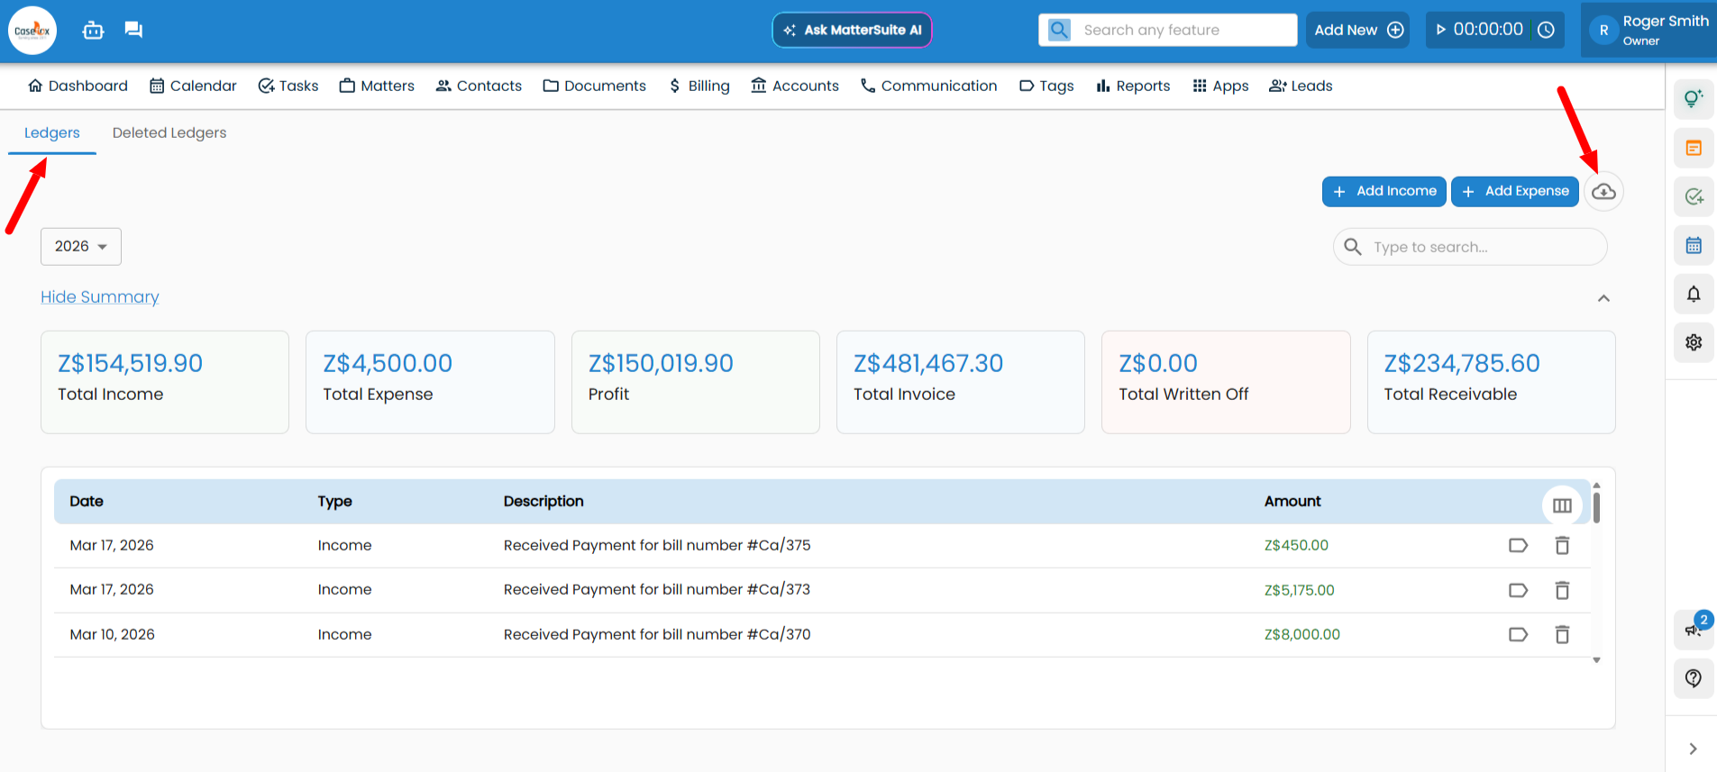
Task: Click the cloud download export icon
Action: 1603,192
